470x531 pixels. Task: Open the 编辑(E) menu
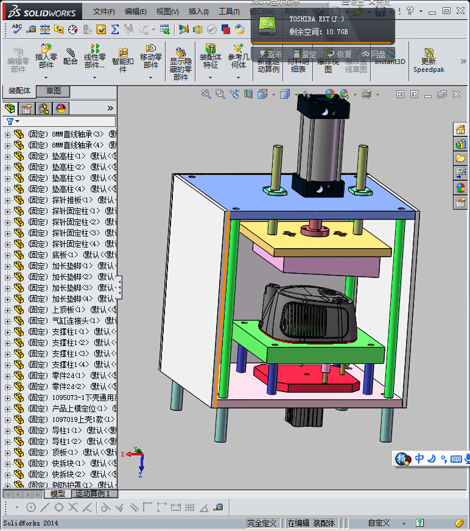(135, 12)
